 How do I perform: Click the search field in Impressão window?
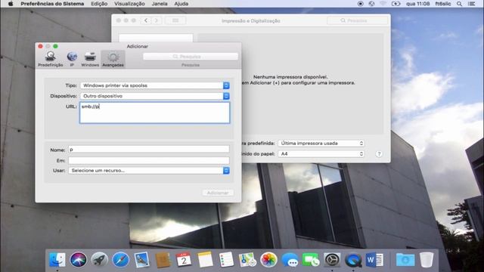click(x=358, y=20)
